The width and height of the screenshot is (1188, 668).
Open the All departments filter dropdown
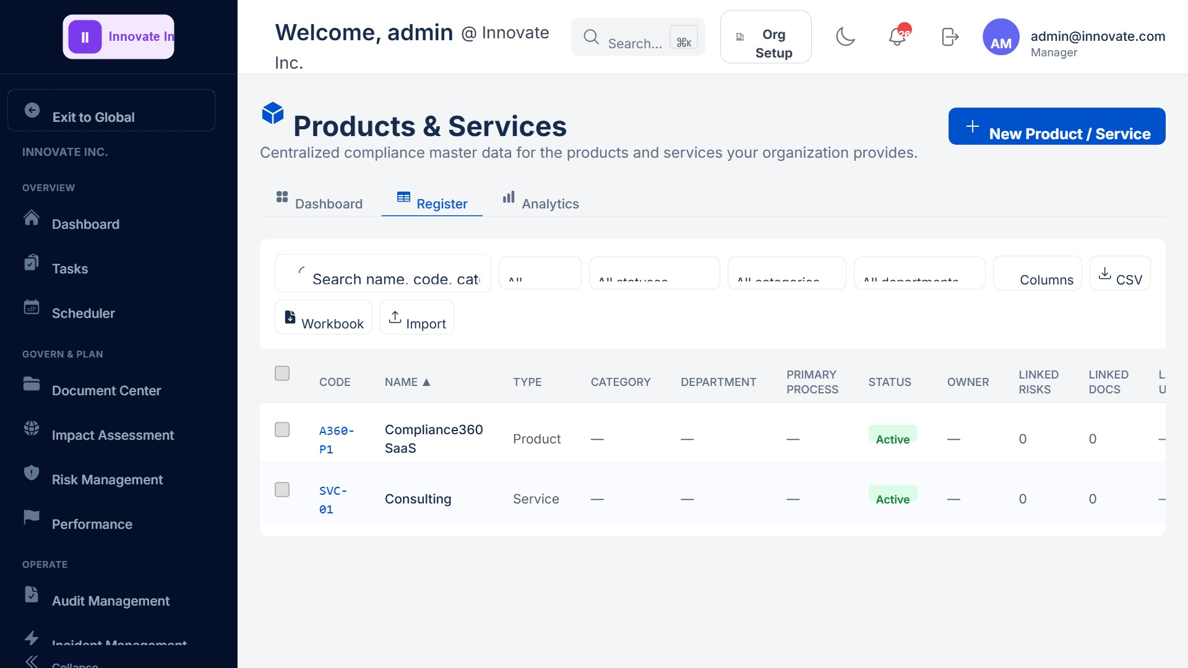click(919, 273)
